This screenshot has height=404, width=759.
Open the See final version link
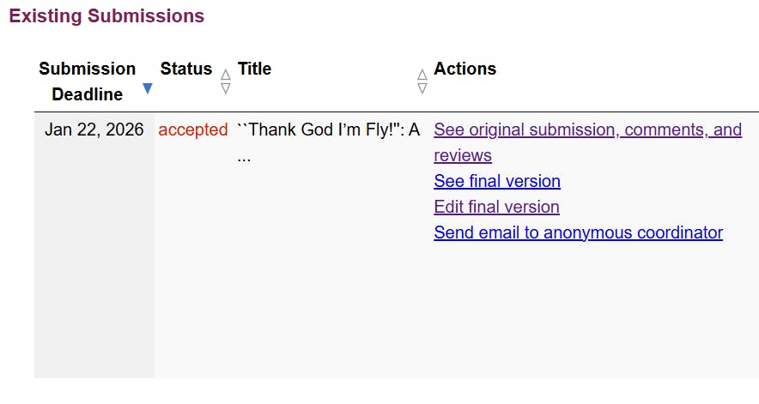point(497,181)
